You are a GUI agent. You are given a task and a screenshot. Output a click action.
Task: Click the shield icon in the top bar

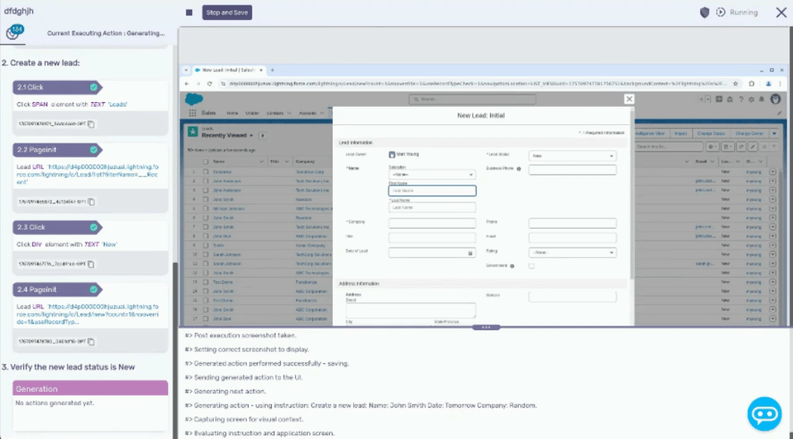click(x=704, y=12)
